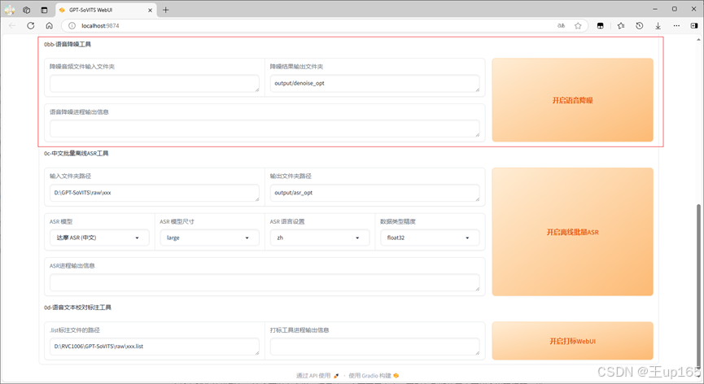This screenshot has height=384, width=704.
Task: Open the read aloud icon
Action: 562,25
